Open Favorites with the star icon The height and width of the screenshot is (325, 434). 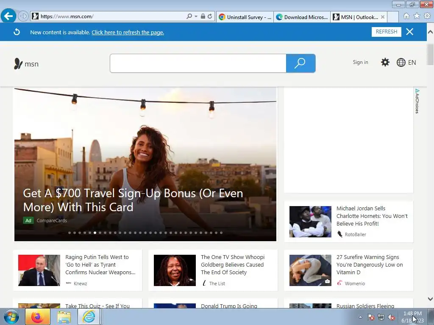417,16
